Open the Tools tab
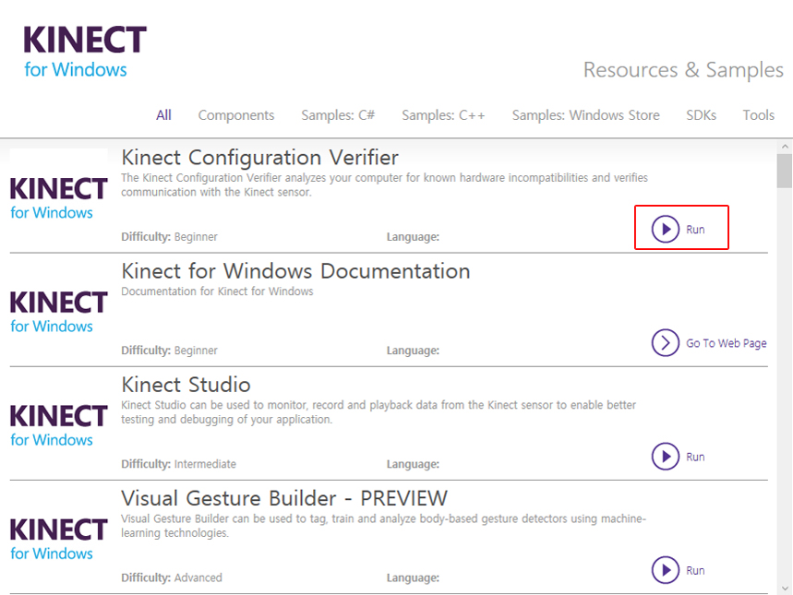 758,115
